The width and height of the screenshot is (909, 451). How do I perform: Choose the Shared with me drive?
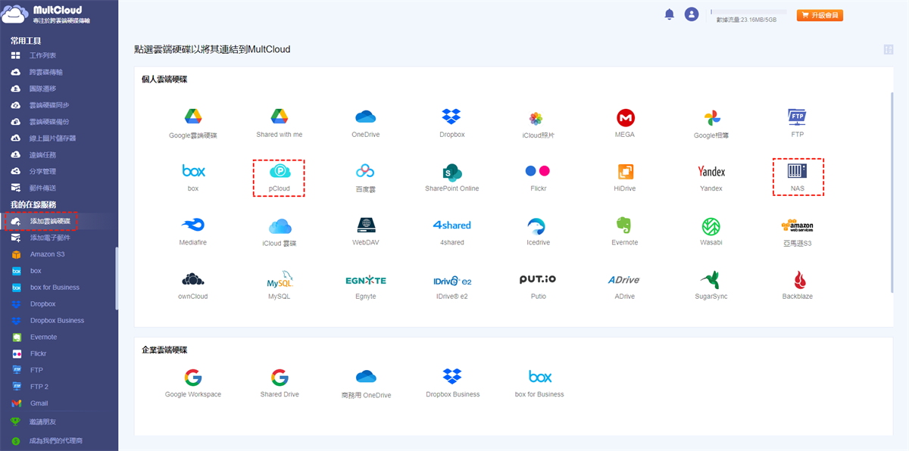(280, 117)
